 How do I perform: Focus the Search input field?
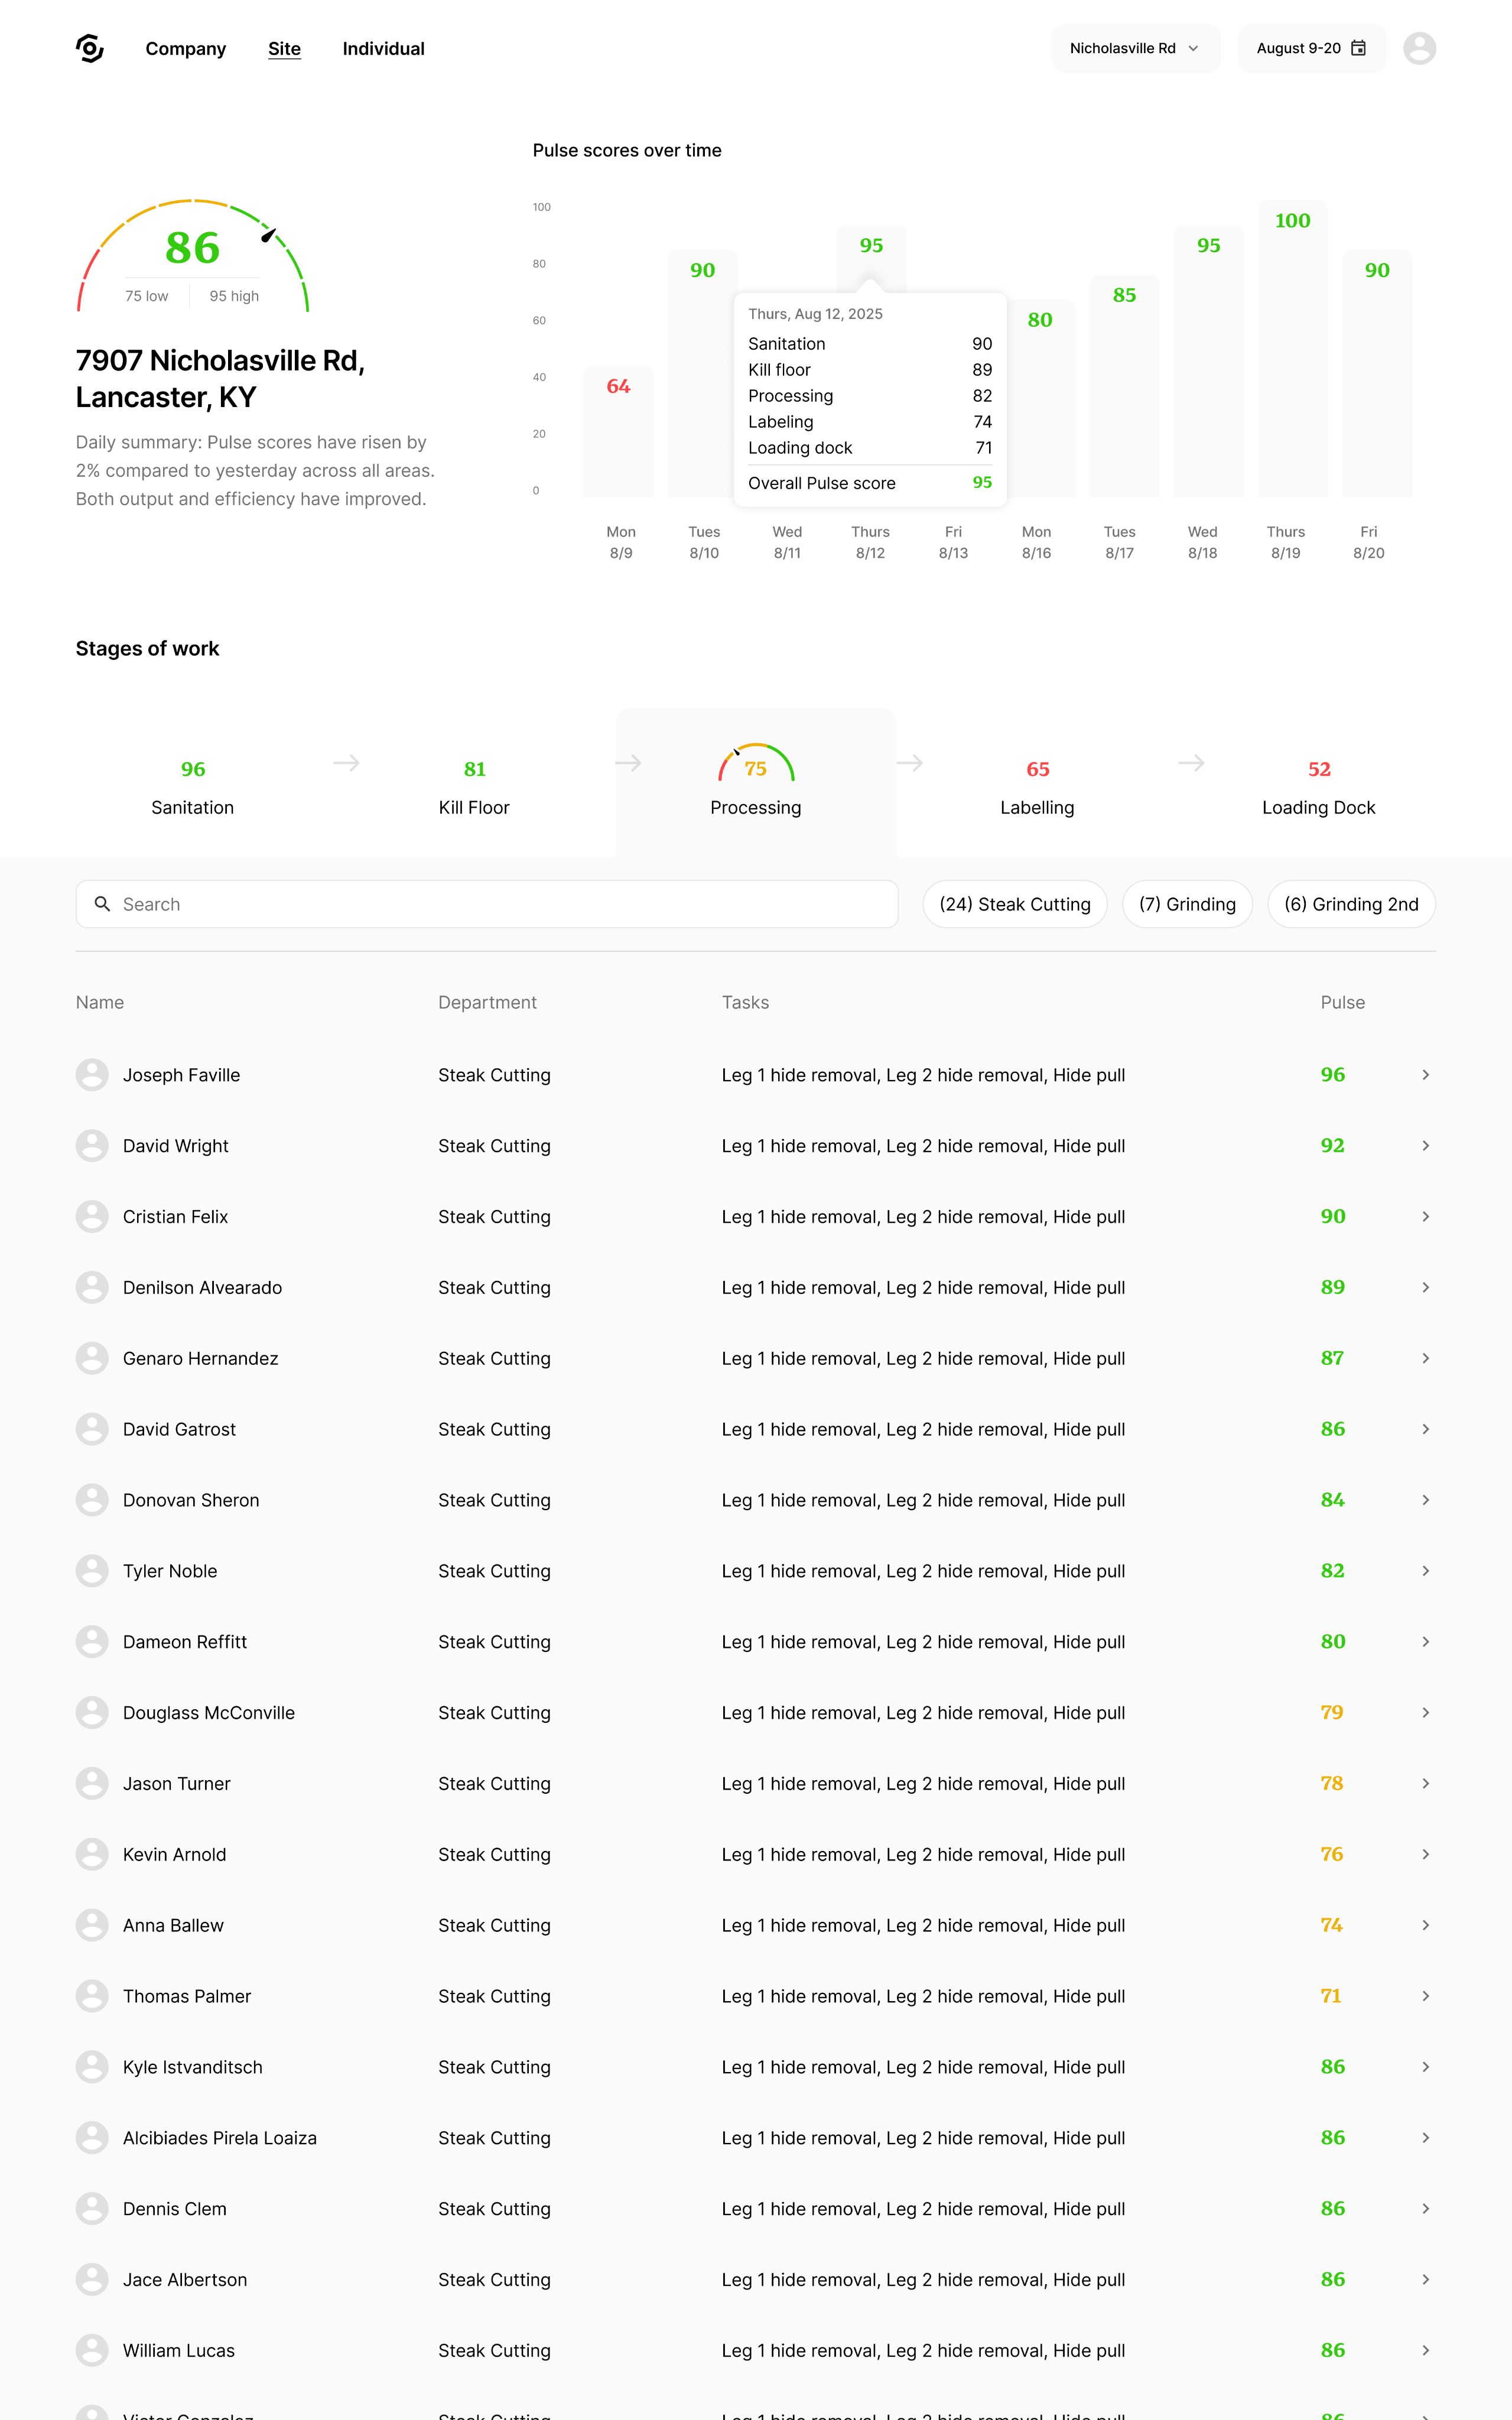(x=500, y=904)
